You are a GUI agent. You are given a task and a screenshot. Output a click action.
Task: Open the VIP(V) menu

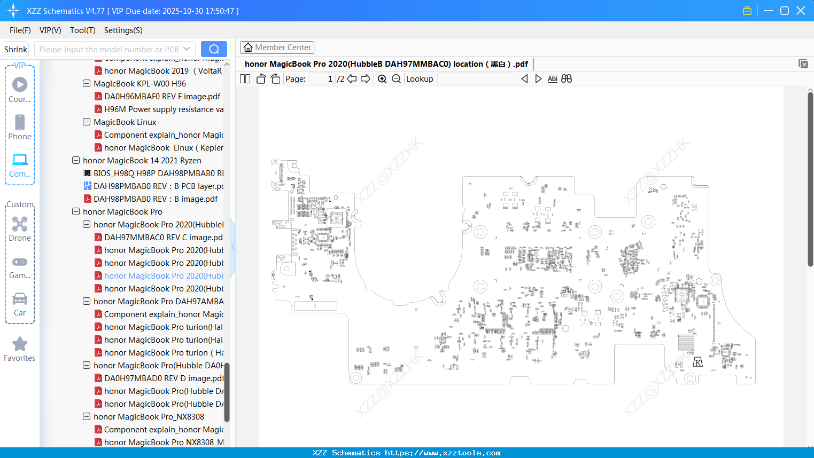coord(50,30)
